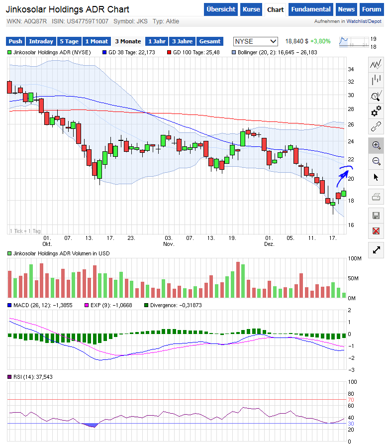Select the Gesamt timeframe
Viewport: 387px width, 448px height.
(x=210, y=41)
